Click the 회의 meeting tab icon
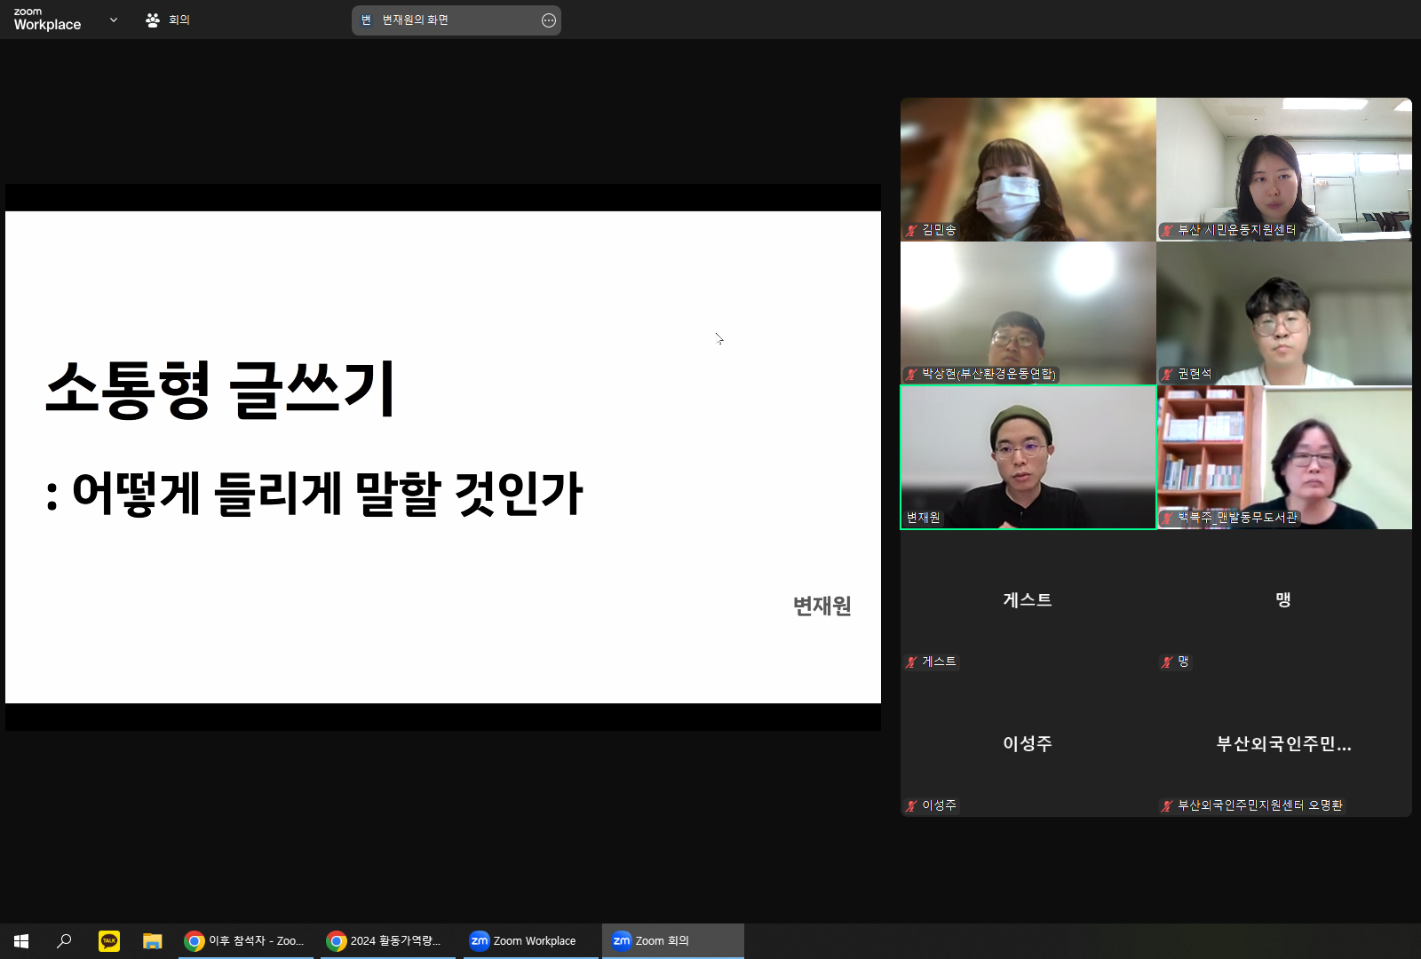Viewport: 1421px width, 959px height. click(153, 20)
